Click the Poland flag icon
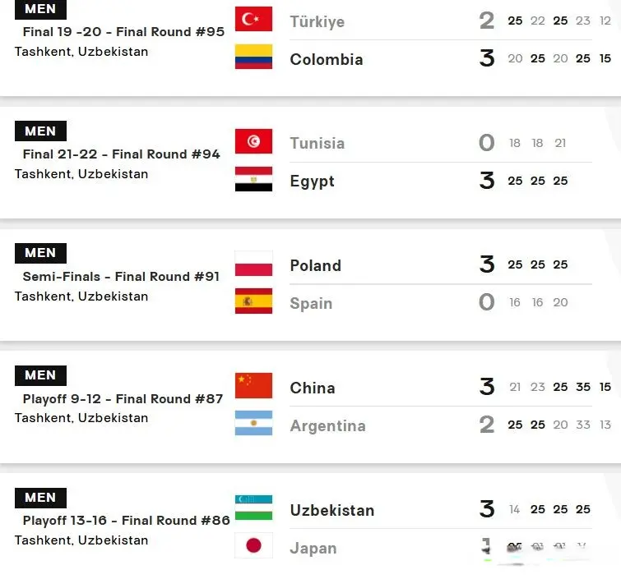 pos(253,264)
